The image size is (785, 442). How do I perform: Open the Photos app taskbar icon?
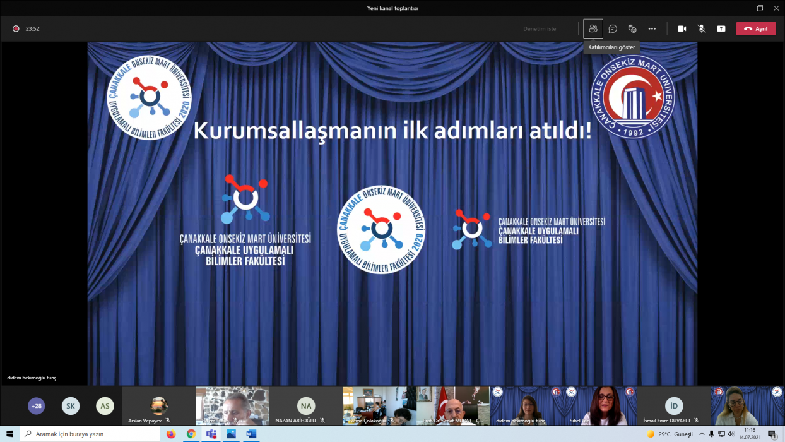pyautogui.click(x=231, y=434)
